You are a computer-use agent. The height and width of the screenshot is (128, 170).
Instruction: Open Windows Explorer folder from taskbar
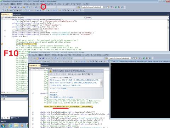click(x=16, y=126)
